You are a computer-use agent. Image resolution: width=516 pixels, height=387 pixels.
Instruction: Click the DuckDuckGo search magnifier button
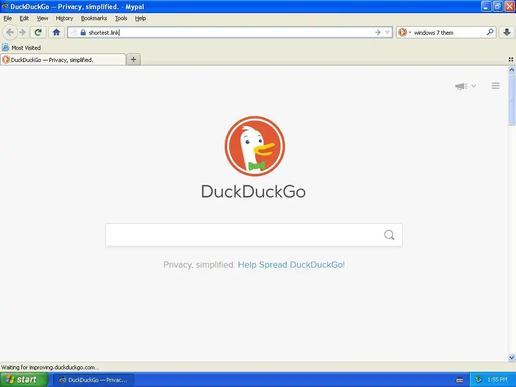point(390,235)
